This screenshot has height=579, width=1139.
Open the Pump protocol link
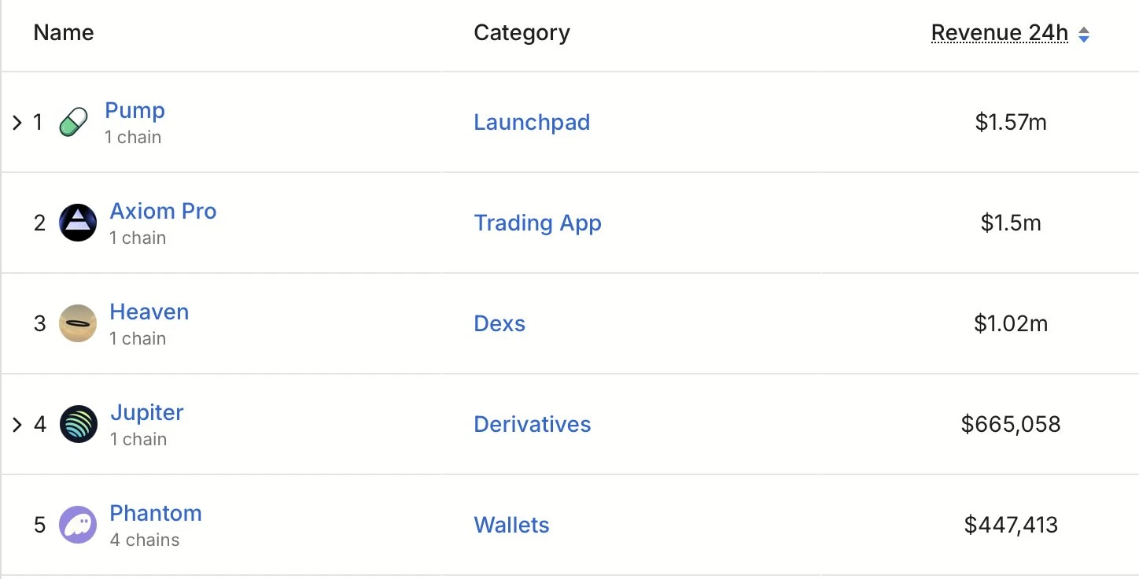pos(135,111)
